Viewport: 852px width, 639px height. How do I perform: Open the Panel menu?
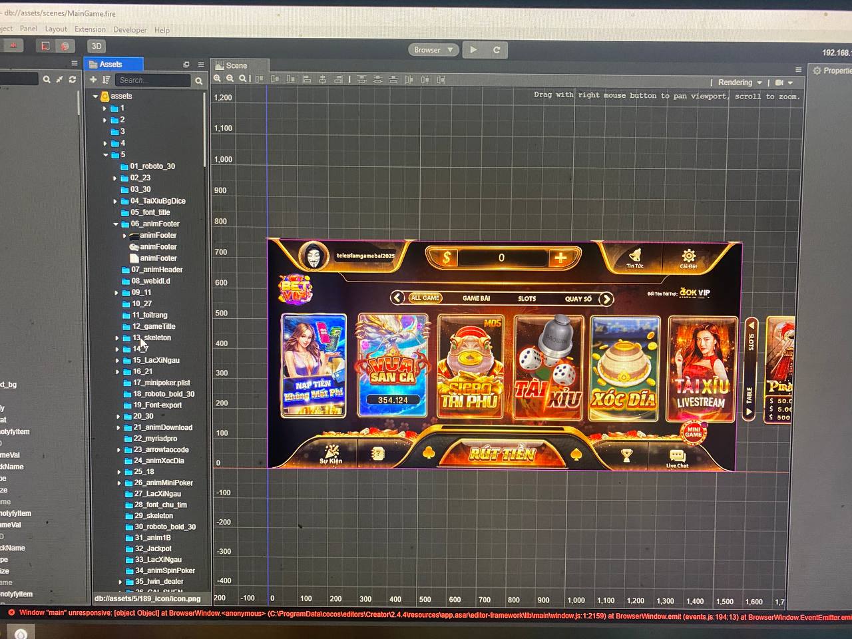[x=29, y=29]
